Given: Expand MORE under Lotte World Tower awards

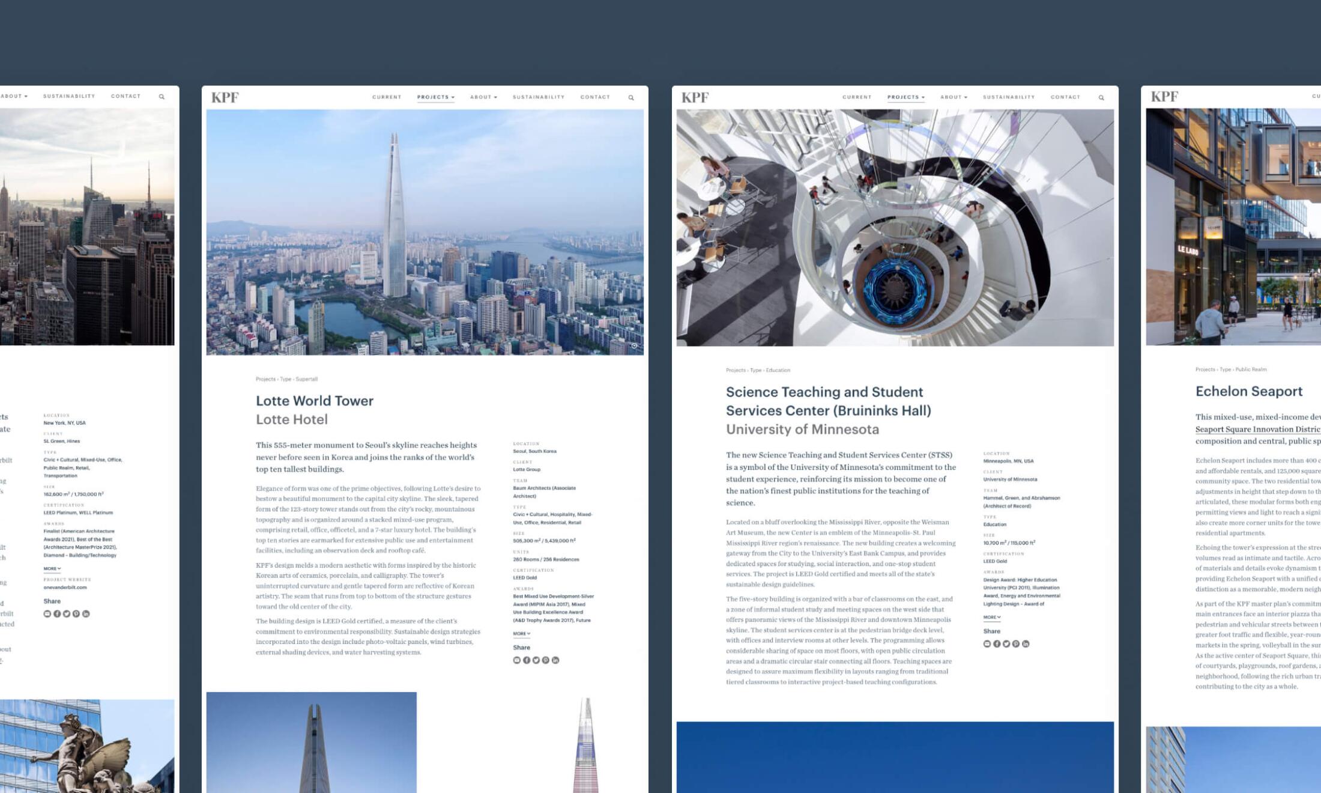Looking at the screenshot, I should [522, 634].
